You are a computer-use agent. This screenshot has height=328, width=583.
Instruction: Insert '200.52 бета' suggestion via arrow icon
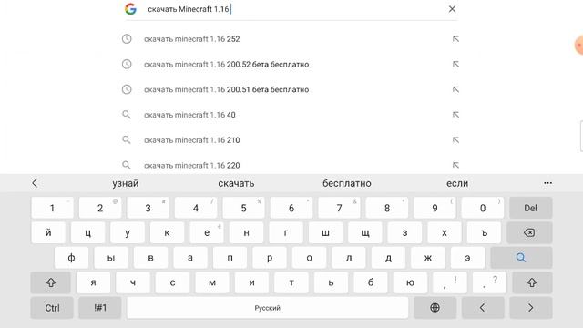point(455,64)
